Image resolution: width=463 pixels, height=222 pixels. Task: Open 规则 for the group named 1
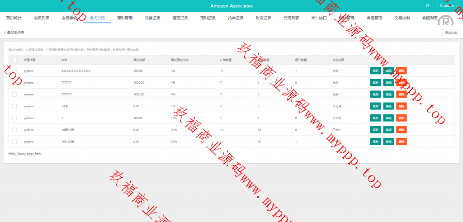[375, 118]
